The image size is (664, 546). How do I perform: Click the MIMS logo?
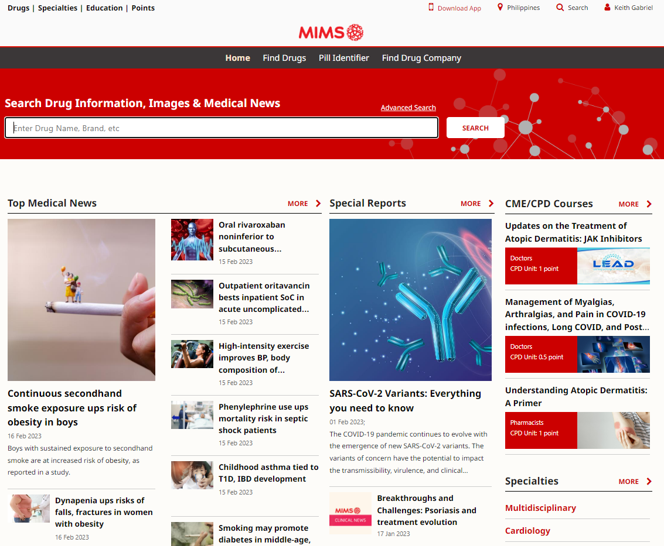click(x=331, y=32)
